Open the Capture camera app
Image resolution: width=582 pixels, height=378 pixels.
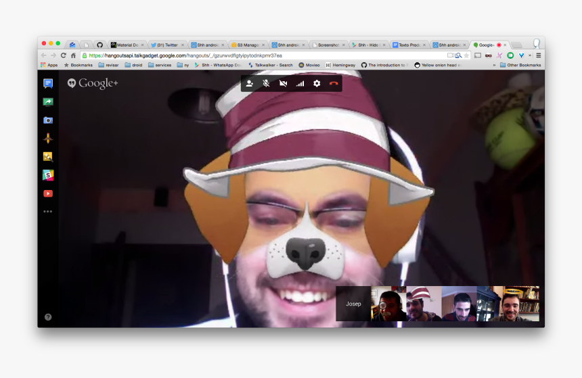[47, 120]
